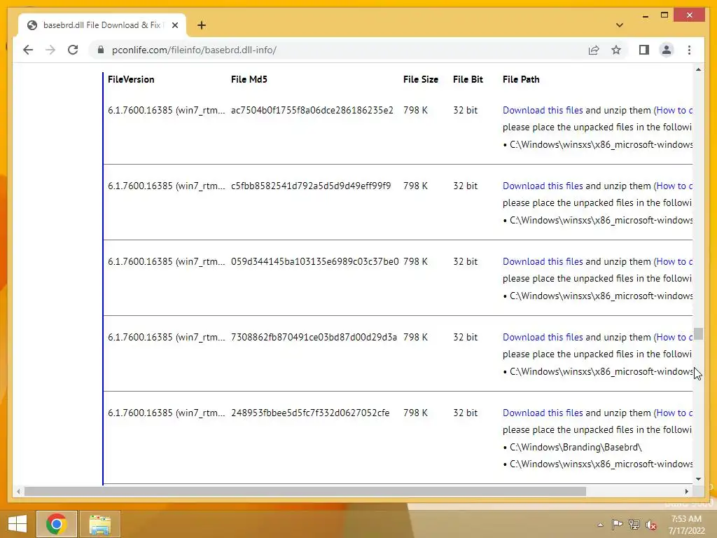Click page scrollbar up arrow
Screen dimensions: 717x538
[698, 69]
